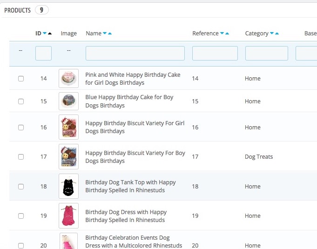Sort ID column ascending arrow

point(50,34)
